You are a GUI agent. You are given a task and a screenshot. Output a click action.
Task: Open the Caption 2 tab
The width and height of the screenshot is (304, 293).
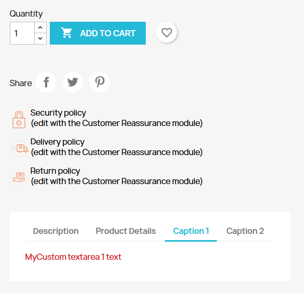(x=245, y=231)
